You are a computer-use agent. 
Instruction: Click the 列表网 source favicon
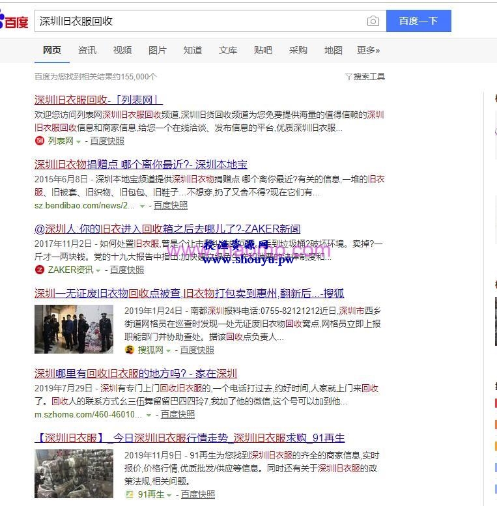click(x=39, y=141)
